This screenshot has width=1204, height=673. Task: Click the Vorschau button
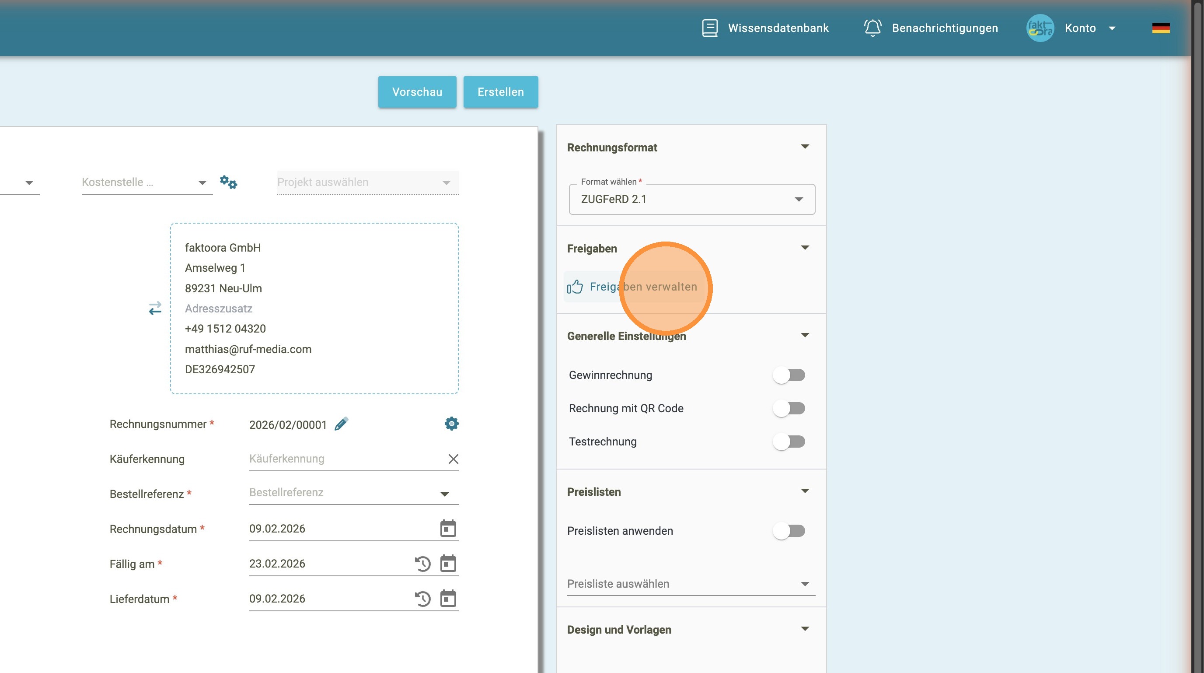[417, 92]
